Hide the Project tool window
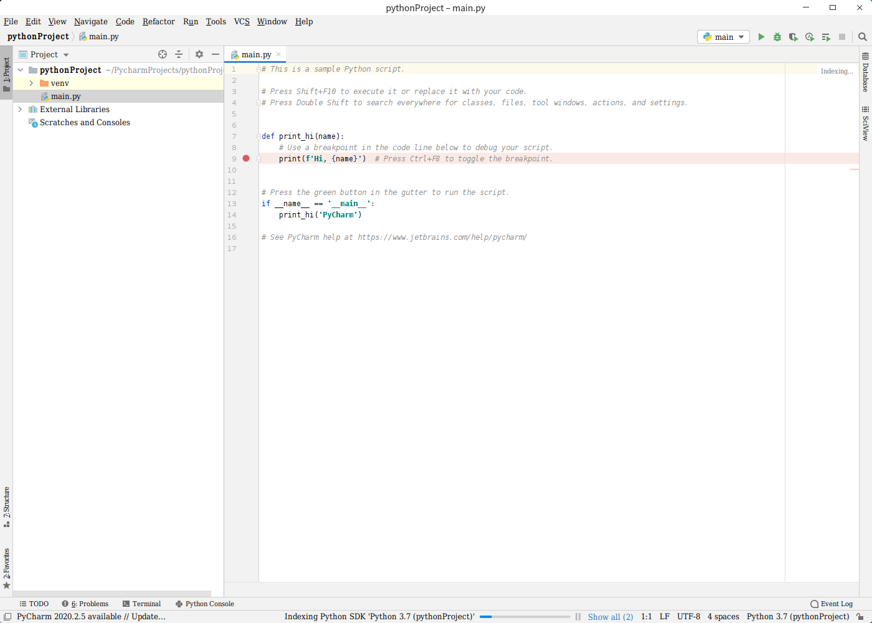Screen dimensions: 872x623 [216, 54]
